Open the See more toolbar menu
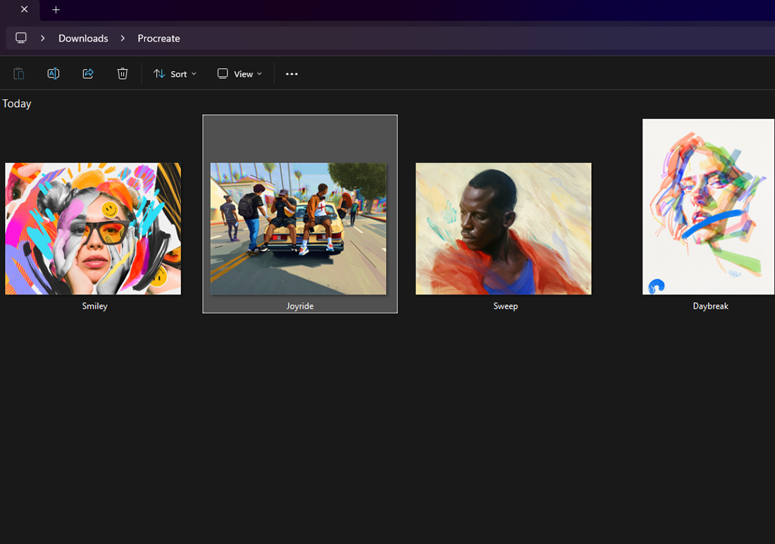 291,73
